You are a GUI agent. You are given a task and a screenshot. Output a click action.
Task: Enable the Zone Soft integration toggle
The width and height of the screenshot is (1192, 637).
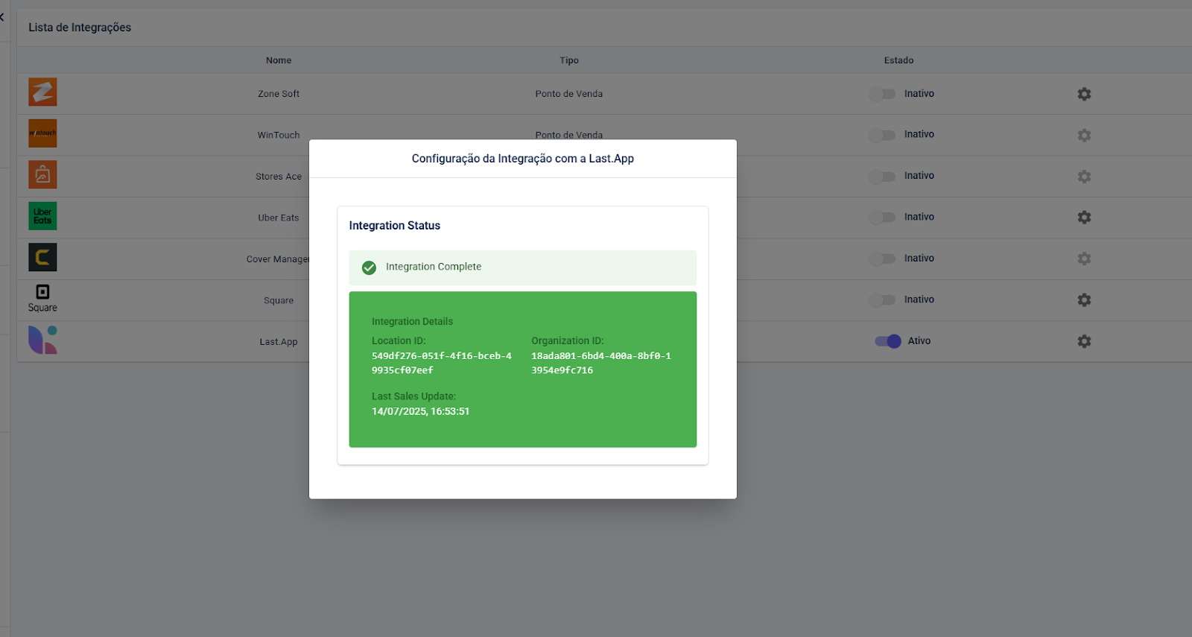click(x=883, y=94)
